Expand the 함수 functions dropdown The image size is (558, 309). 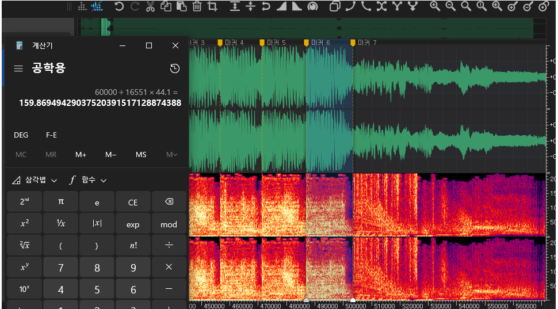pyautogui.click(x=87, y=181)
